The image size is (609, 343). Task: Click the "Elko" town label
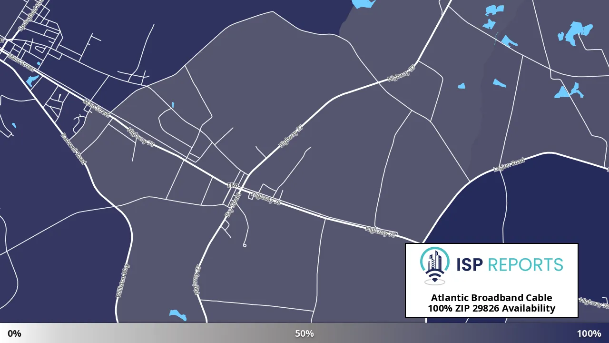tap(232, 185)
